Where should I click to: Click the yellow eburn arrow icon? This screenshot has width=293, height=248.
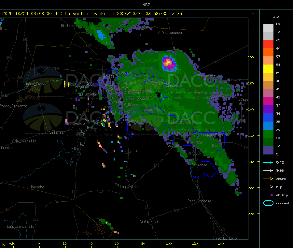click(x=268, y=179)
